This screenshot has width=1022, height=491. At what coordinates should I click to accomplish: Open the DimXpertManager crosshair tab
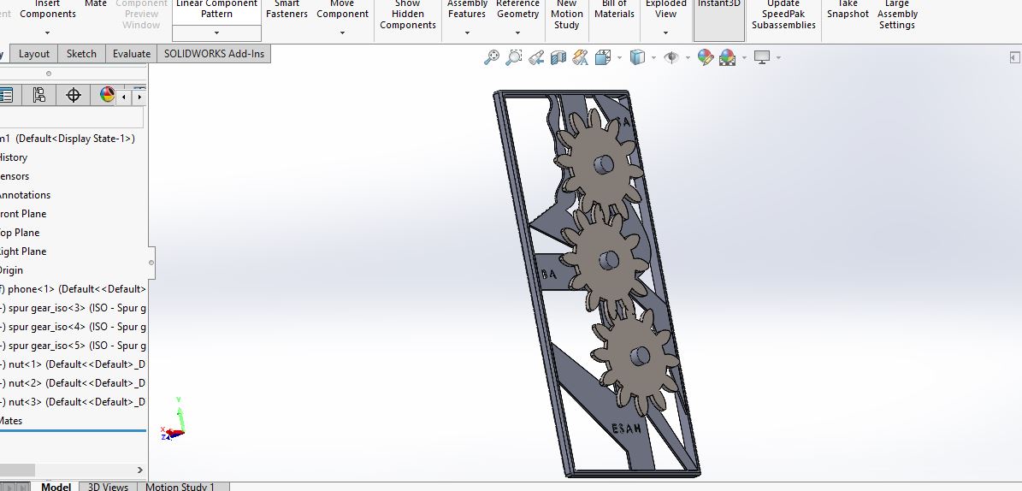(x=74, y=95)
